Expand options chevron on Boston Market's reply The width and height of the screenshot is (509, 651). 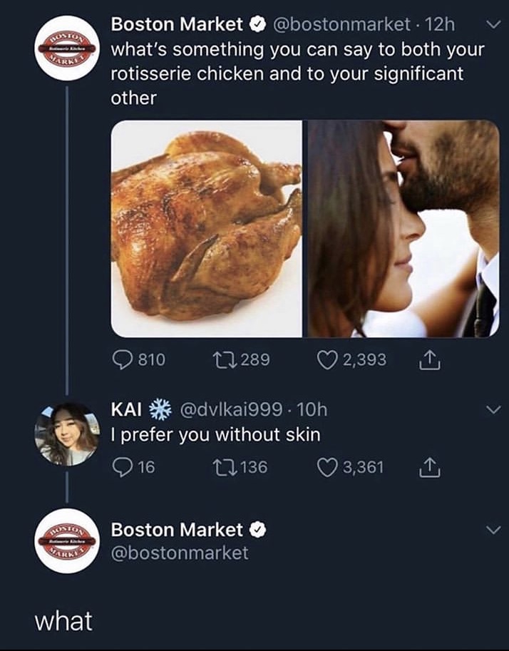point(492,530)
